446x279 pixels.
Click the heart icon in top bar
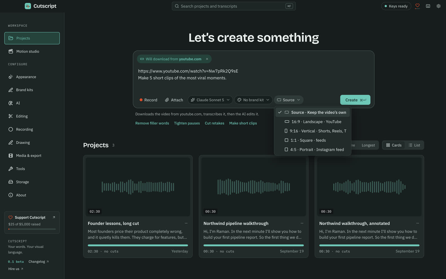click(x=417, y=6)
